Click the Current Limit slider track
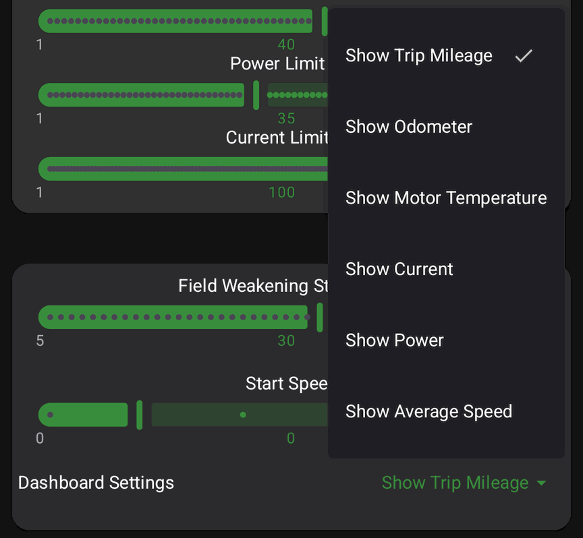 pos(184,169)
